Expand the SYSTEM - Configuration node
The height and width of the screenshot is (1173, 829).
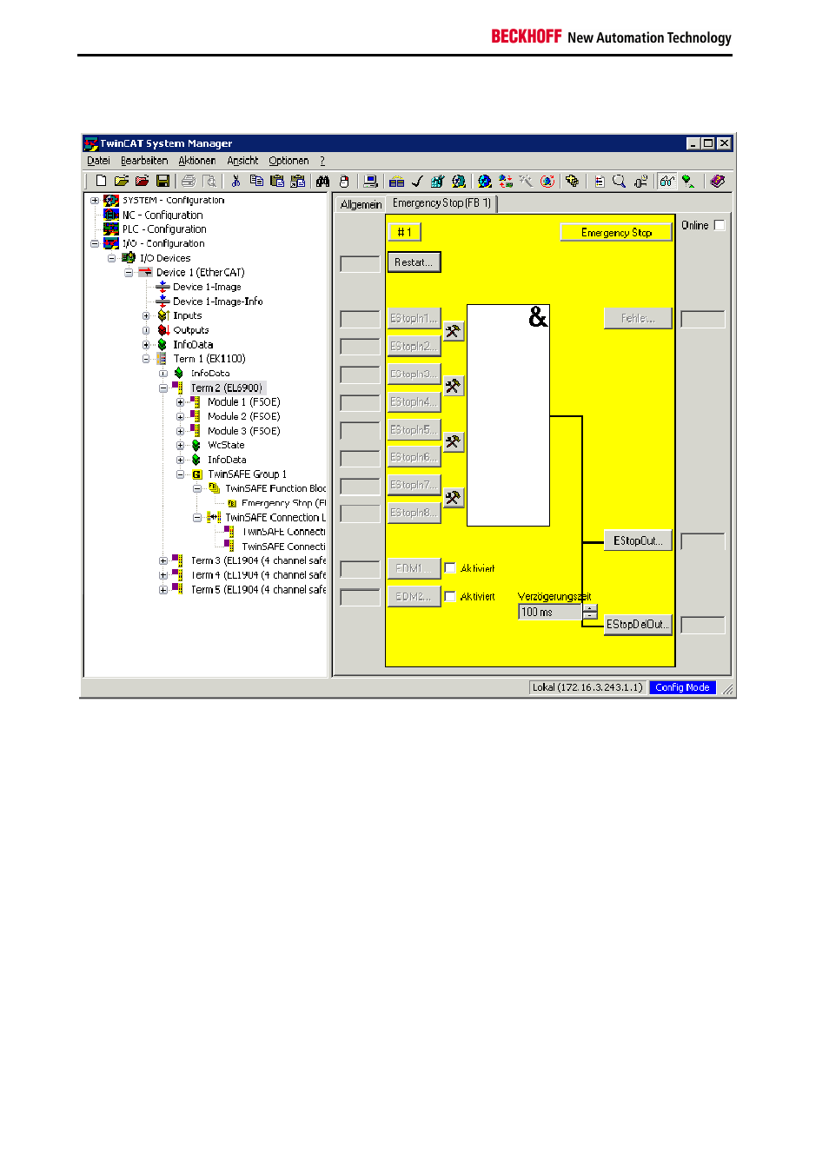tap(95, 201)
